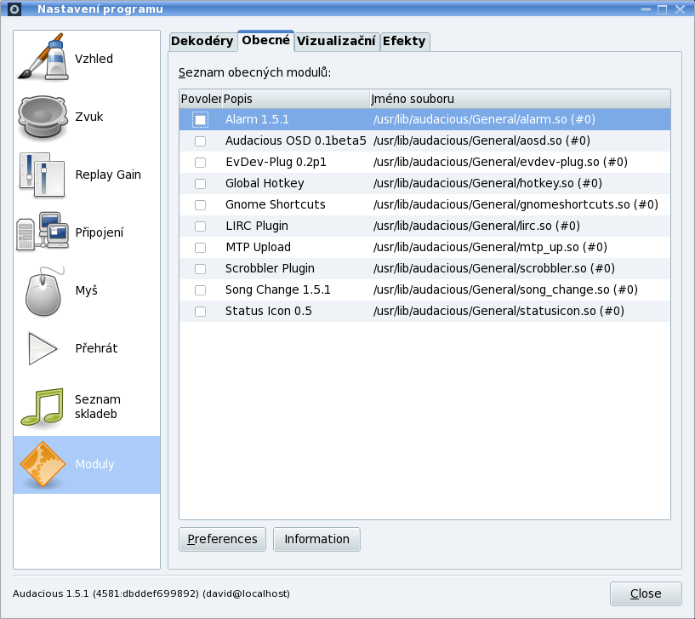Toggle the Global Hotkey plugin checkbox

pos(200,184)
